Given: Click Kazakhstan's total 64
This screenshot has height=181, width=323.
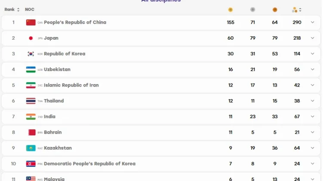Looking at the screenshot, I should pyautogui.click(x=297, y=148).
